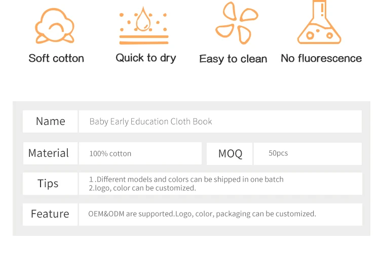
Task: Click the soft cotton flower icon
Action: [x=55, y=25]
